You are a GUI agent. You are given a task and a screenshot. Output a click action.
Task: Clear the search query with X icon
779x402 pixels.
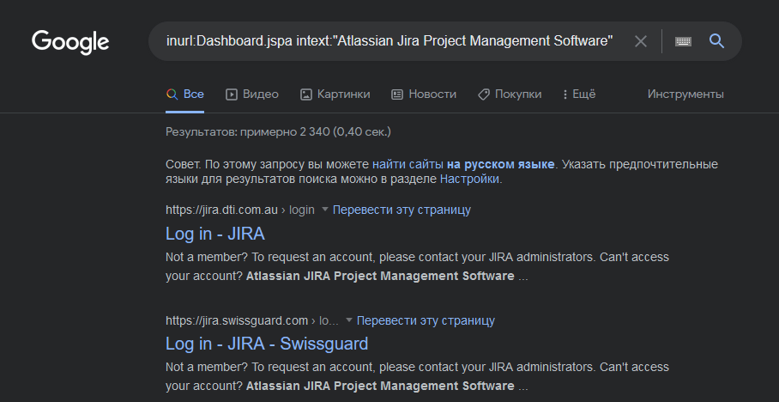click(x=640, y=41)
